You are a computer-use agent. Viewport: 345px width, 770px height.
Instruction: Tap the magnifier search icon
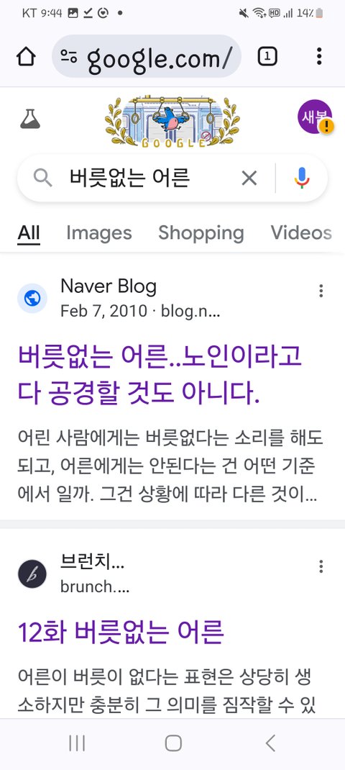42,178
